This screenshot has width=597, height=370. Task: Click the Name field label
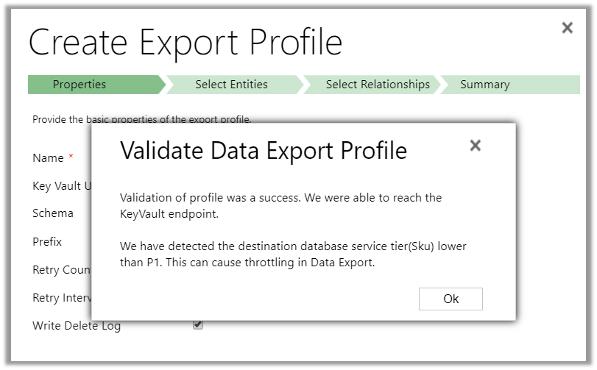(x=48, y=158)
